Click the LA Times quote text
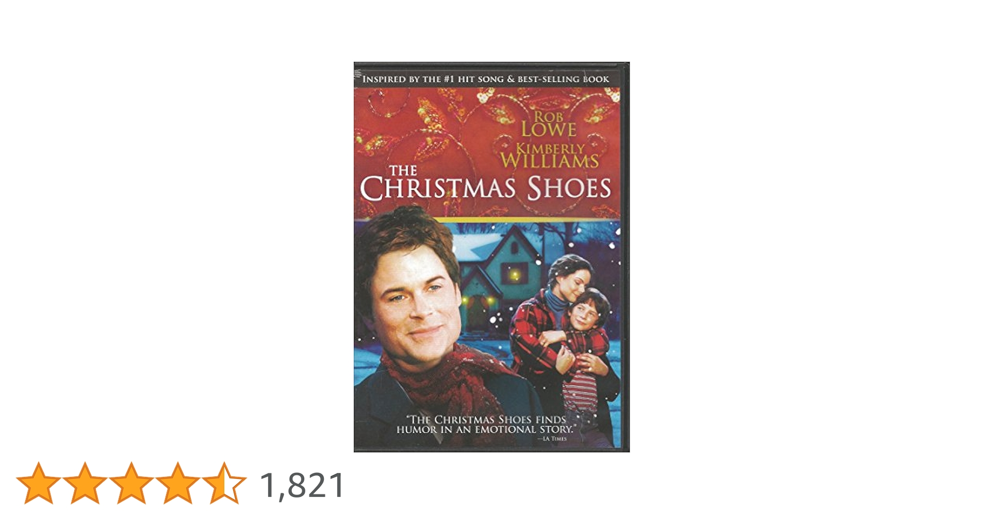Viewport: 985px width, 515px height. (x=485, y=427)
